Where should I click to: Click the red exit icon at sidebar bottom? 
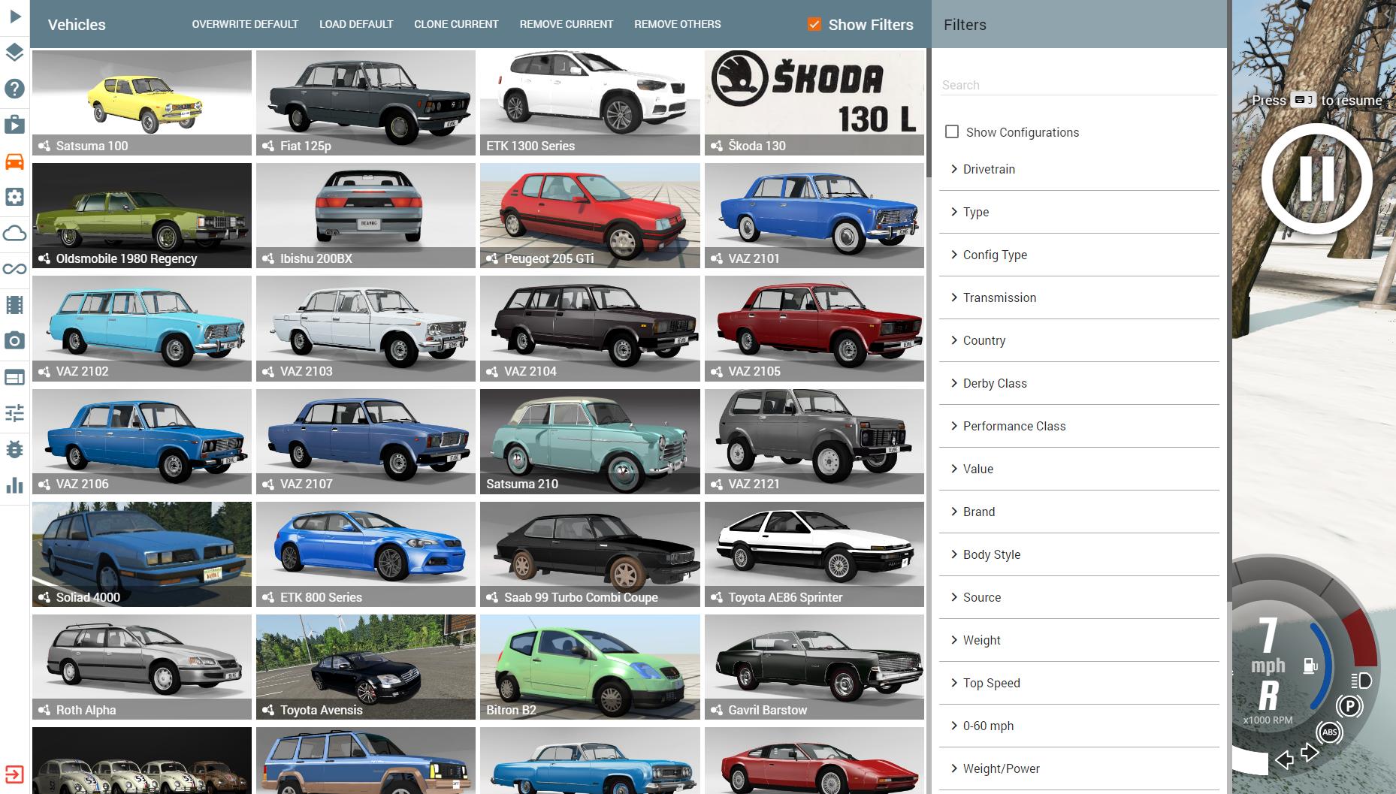15,774
